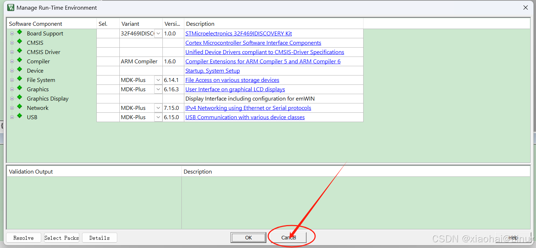The image size is (536, 248).
Task: Open the USB MDK-Plus variant dropdown
Action: (x=158, y=117)
